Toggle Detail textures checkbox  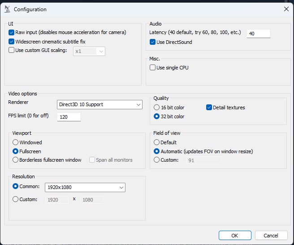click(x=209, y=107)
